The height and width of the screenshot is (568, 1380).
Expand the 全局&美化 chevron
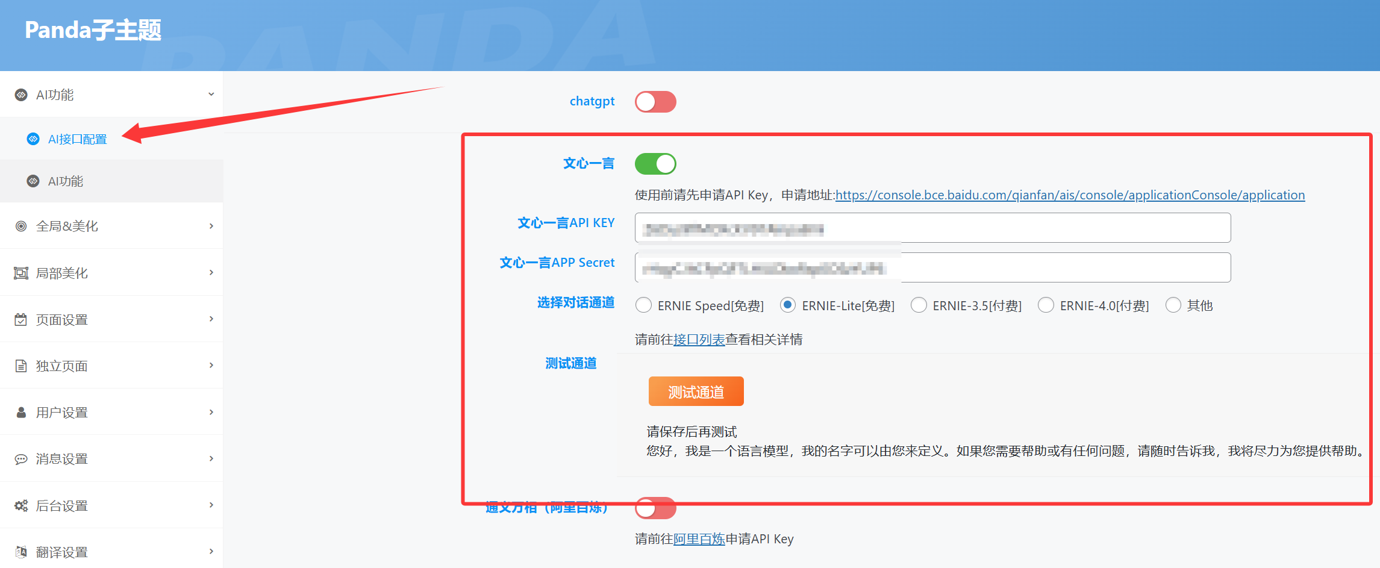(211, 226)
